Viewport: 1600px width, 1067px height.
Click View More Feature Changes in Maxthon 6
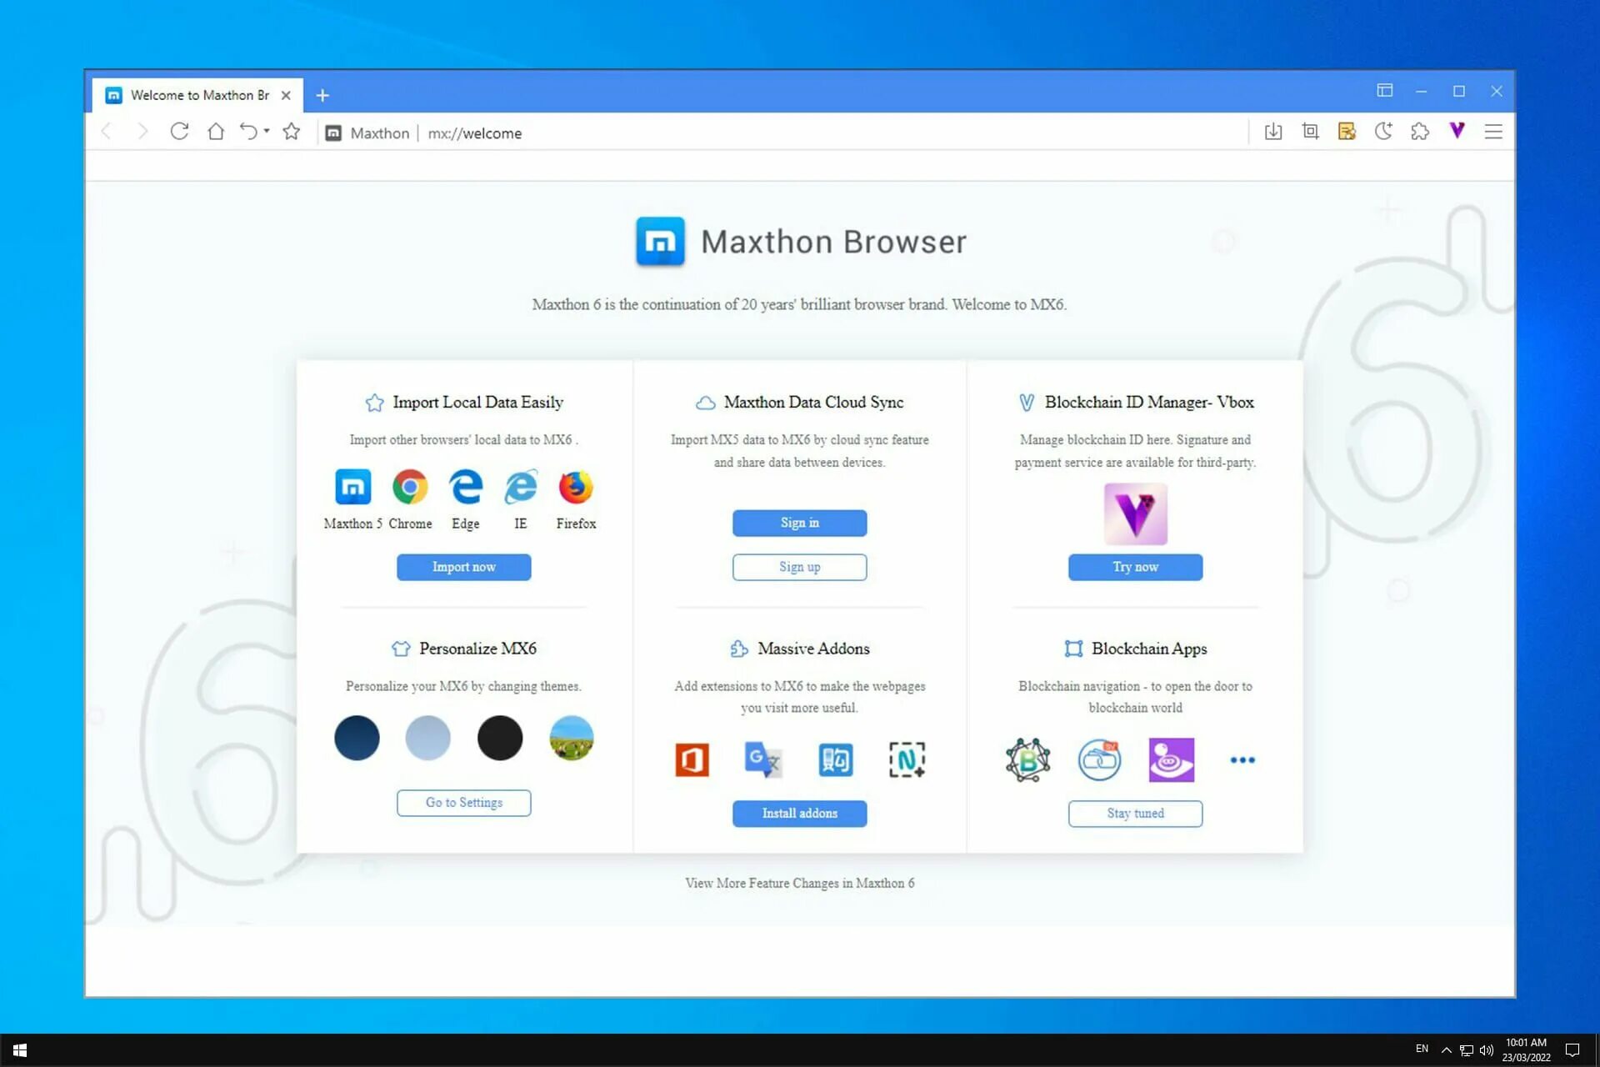tap(799, 884)
